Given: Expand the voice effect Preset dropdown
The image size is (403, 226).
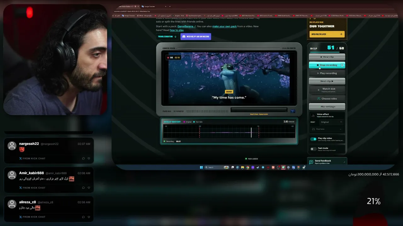Looking at the screenshot, I should (332, 122).
